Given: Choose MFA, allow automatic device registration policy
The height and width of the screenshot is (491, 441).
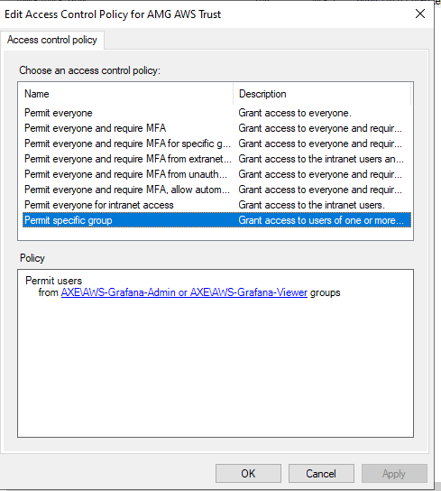Looking at the screenshot, I should 216,190.
